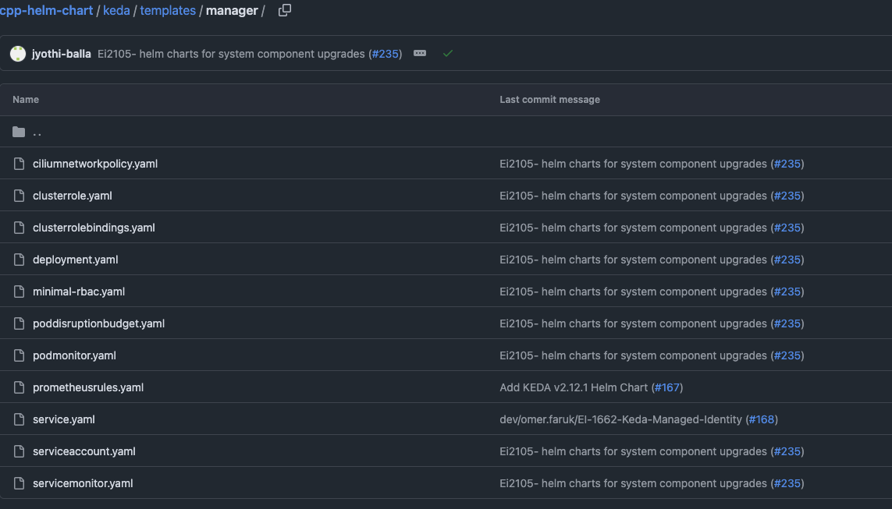Go to the keda breadcrumb folder

pyautogui.click(x=116, y=11)
